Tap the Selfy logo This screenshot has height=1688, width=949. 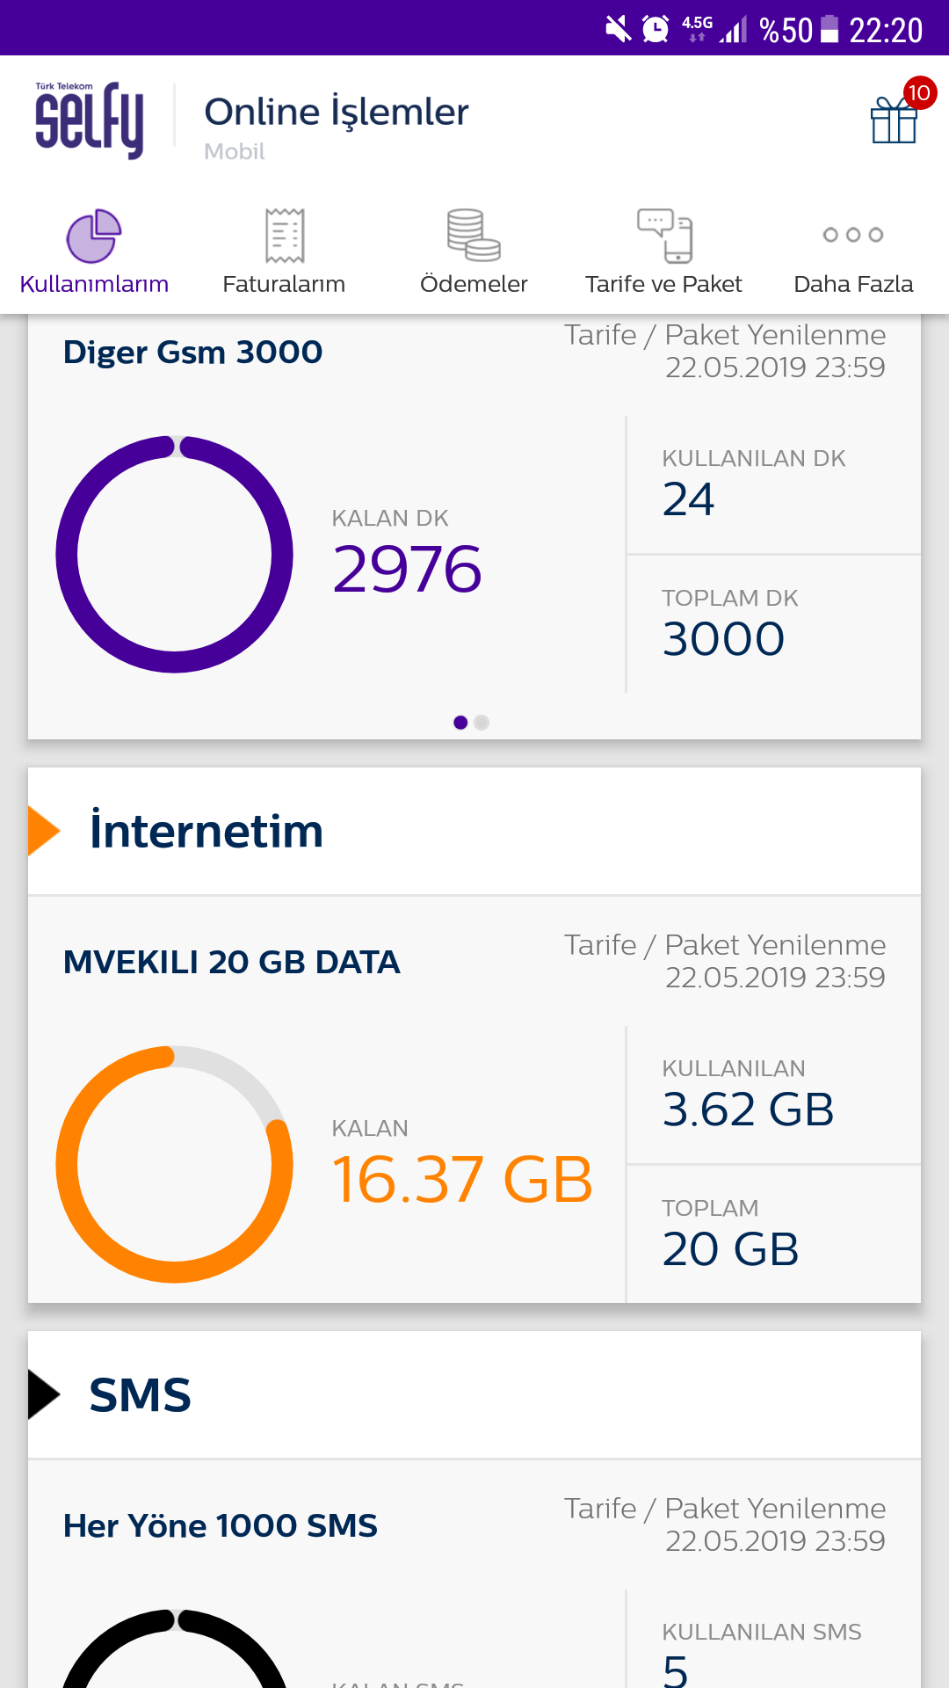click(x=89, y=120)
